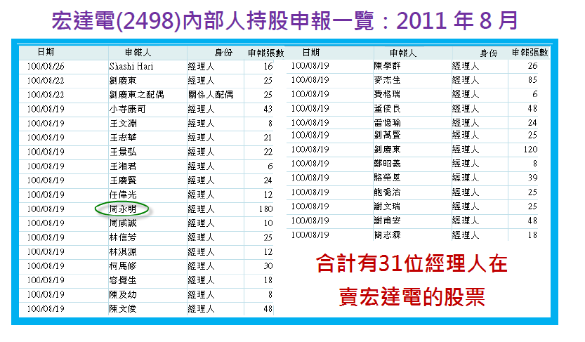
Task: Select the 駱榮恩 name cell
Action: click(x=387, y=178)
